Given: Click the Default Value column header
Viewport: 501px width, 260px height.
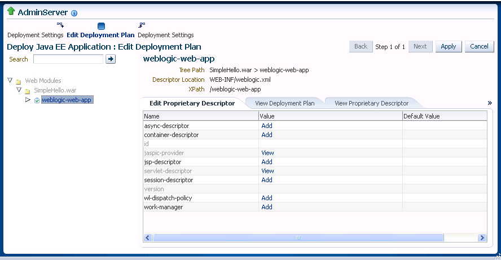Looking at the screenshot, I should click(445, 116).
